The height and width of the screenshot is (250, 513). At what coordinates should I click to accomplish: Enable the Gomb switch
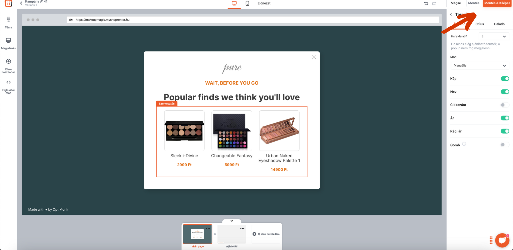click(x=505, y=145)
